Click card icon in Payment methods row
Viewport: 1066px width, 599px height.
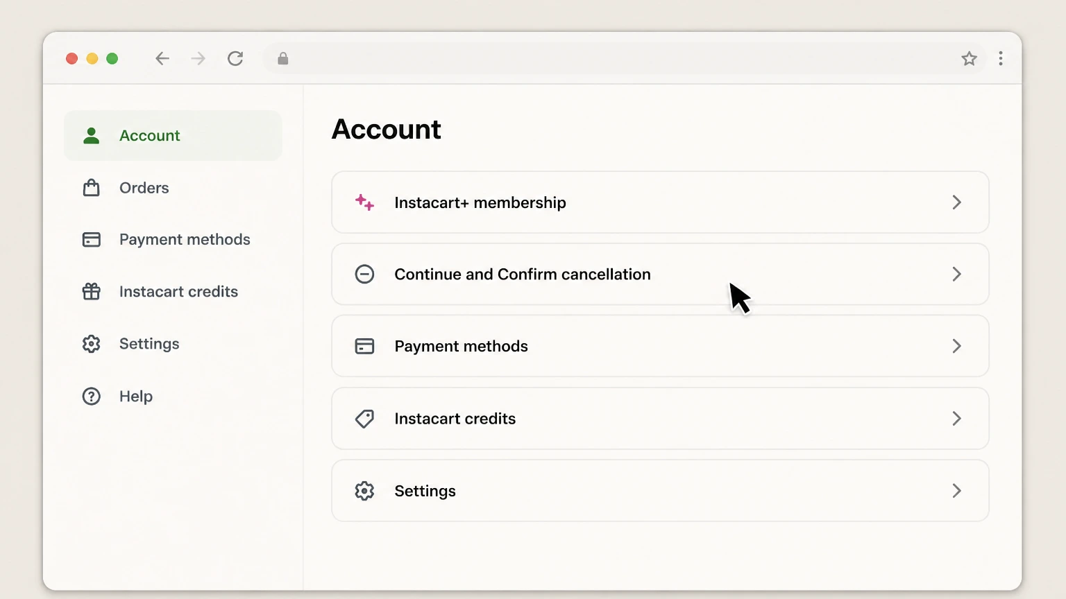364,346
